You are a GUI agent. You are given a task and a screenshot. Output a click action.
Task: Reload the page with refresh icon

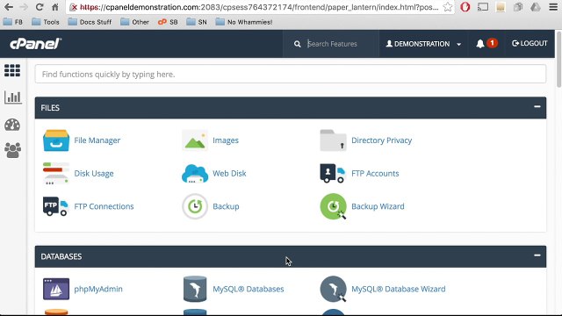[40, 7]
